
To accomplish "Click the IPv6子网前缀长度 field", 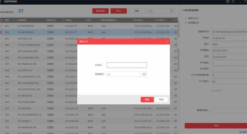I will point(229,75).
